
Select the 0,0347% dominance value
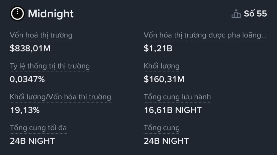pyautogui.click(x=27, y=79)
